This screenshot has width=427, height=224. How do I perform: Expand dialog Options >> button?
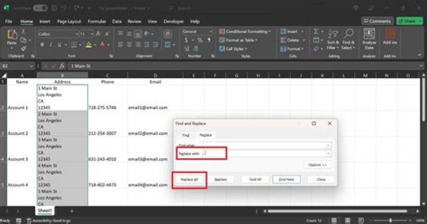(x=317, y=165)
